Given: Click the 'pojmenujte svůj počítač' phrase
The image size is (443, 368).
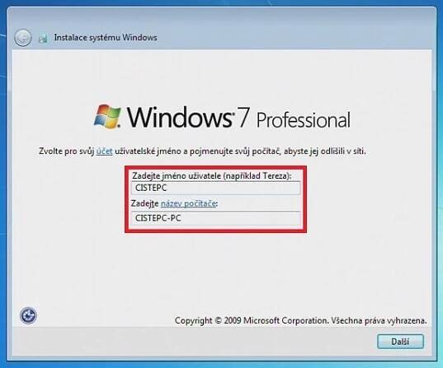Looking at the screenshot, I should (x=235, y=151).
